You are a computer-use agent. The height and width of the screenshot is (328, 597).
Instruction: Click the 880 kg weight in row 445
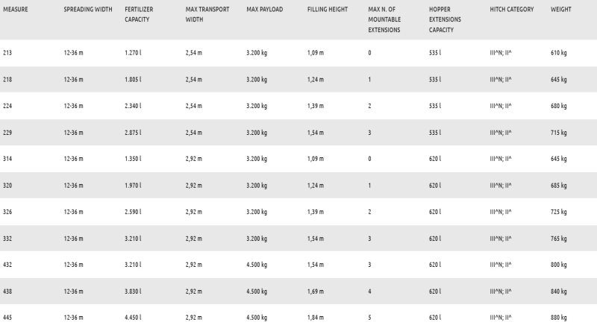coord(558,318)
